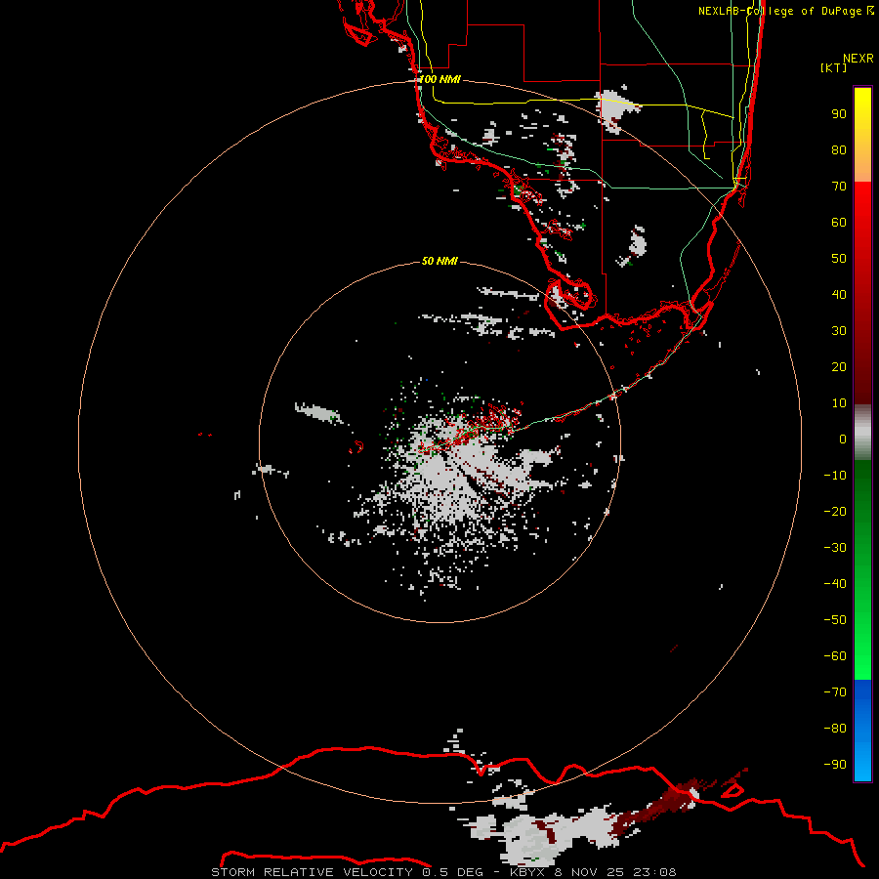Select the 0 knot scale label

[843, 439]
